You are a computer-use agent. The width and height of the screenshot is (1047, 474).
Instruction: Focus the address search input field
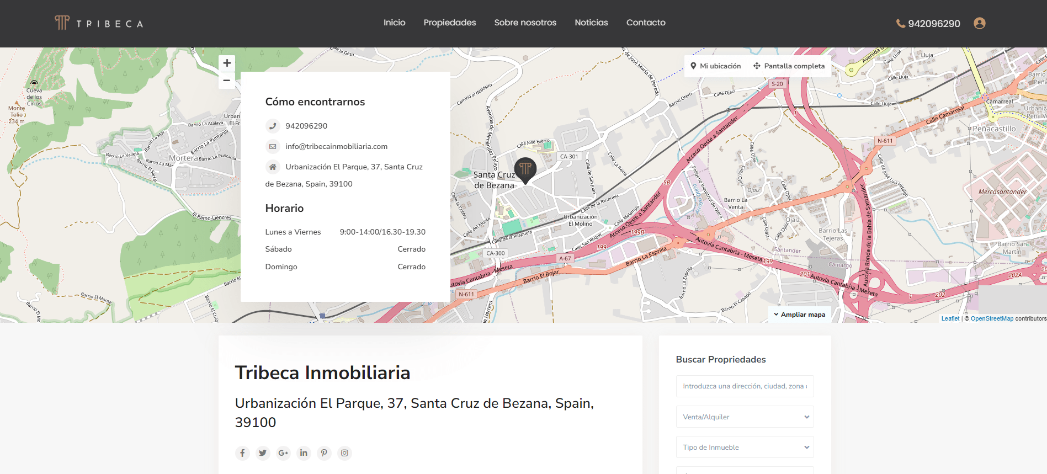745,386
